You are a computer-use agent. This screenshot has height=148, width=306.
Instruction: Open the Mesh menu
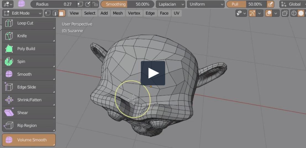click(x=118, y=13)
